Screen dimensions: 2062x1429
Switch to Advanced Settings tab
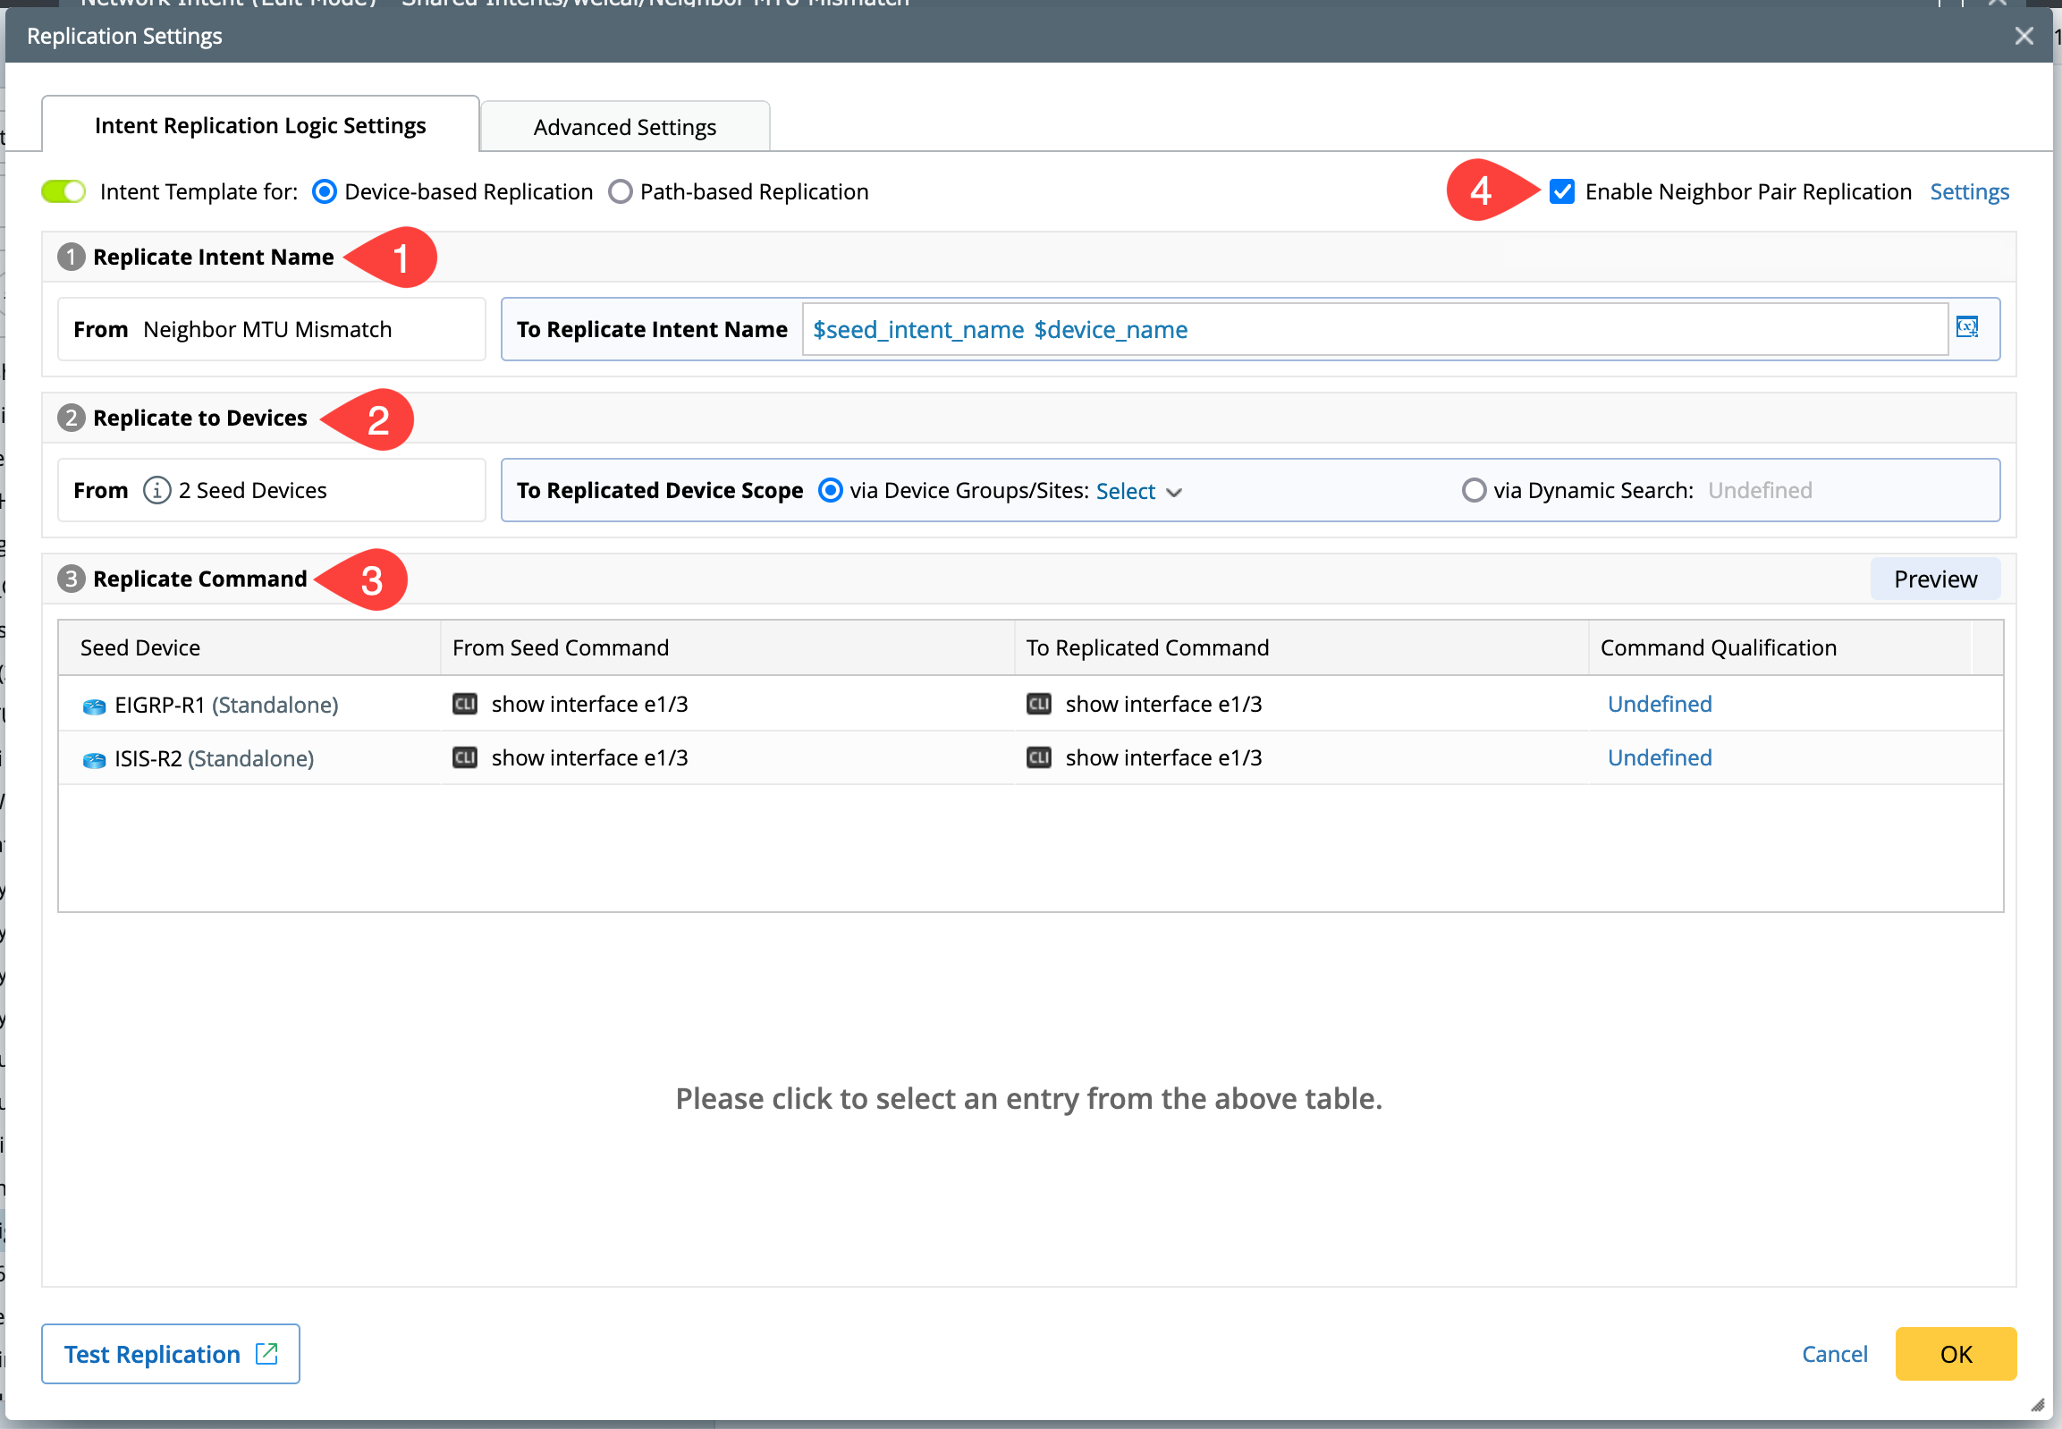pos(624,127)
